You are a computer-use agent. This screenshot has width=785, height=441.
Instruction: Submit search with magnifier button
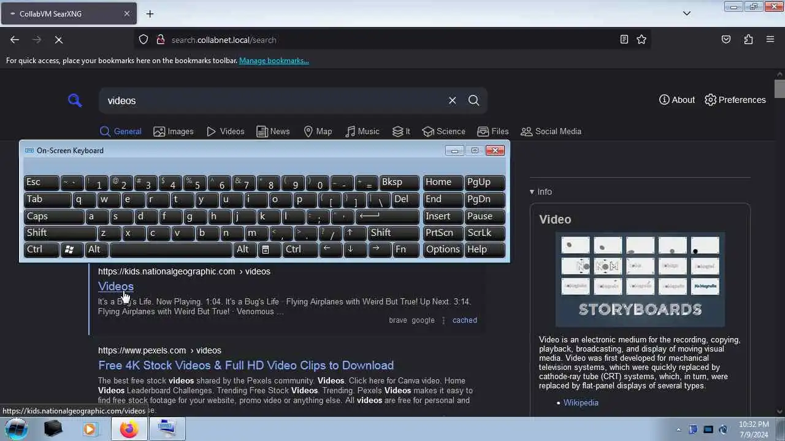tap(474, 100)
